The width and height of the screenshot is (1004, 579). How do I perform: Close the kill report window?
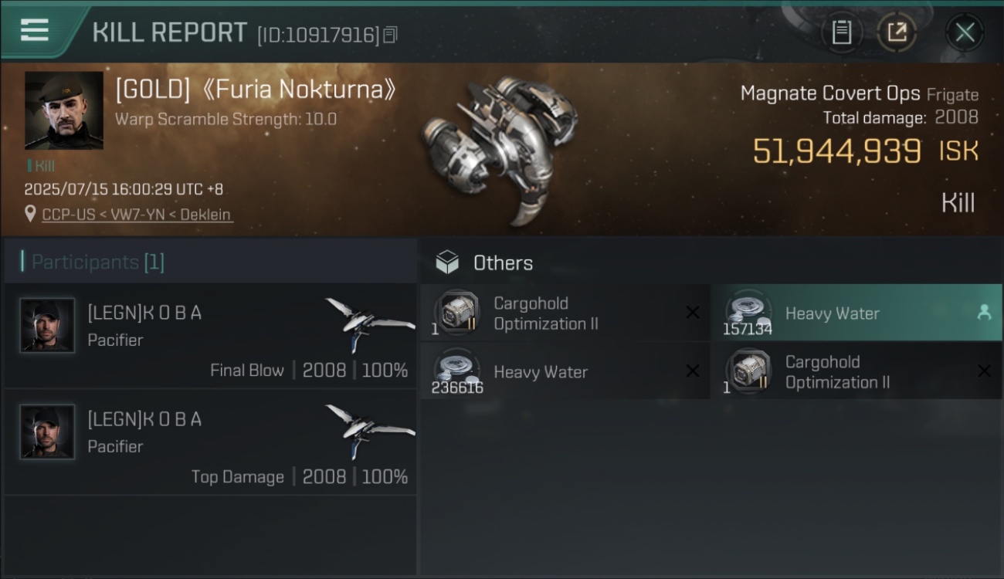tap(965, 32)
